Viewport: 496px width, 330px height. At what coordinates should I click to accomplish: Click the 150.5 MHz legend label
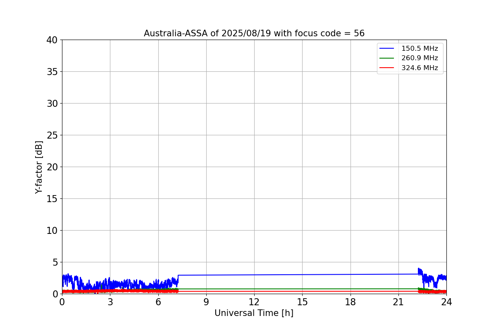tap(420, 49)
